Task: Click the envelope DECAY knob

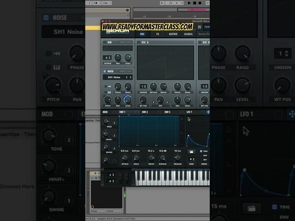Action: tap(151, 157)
